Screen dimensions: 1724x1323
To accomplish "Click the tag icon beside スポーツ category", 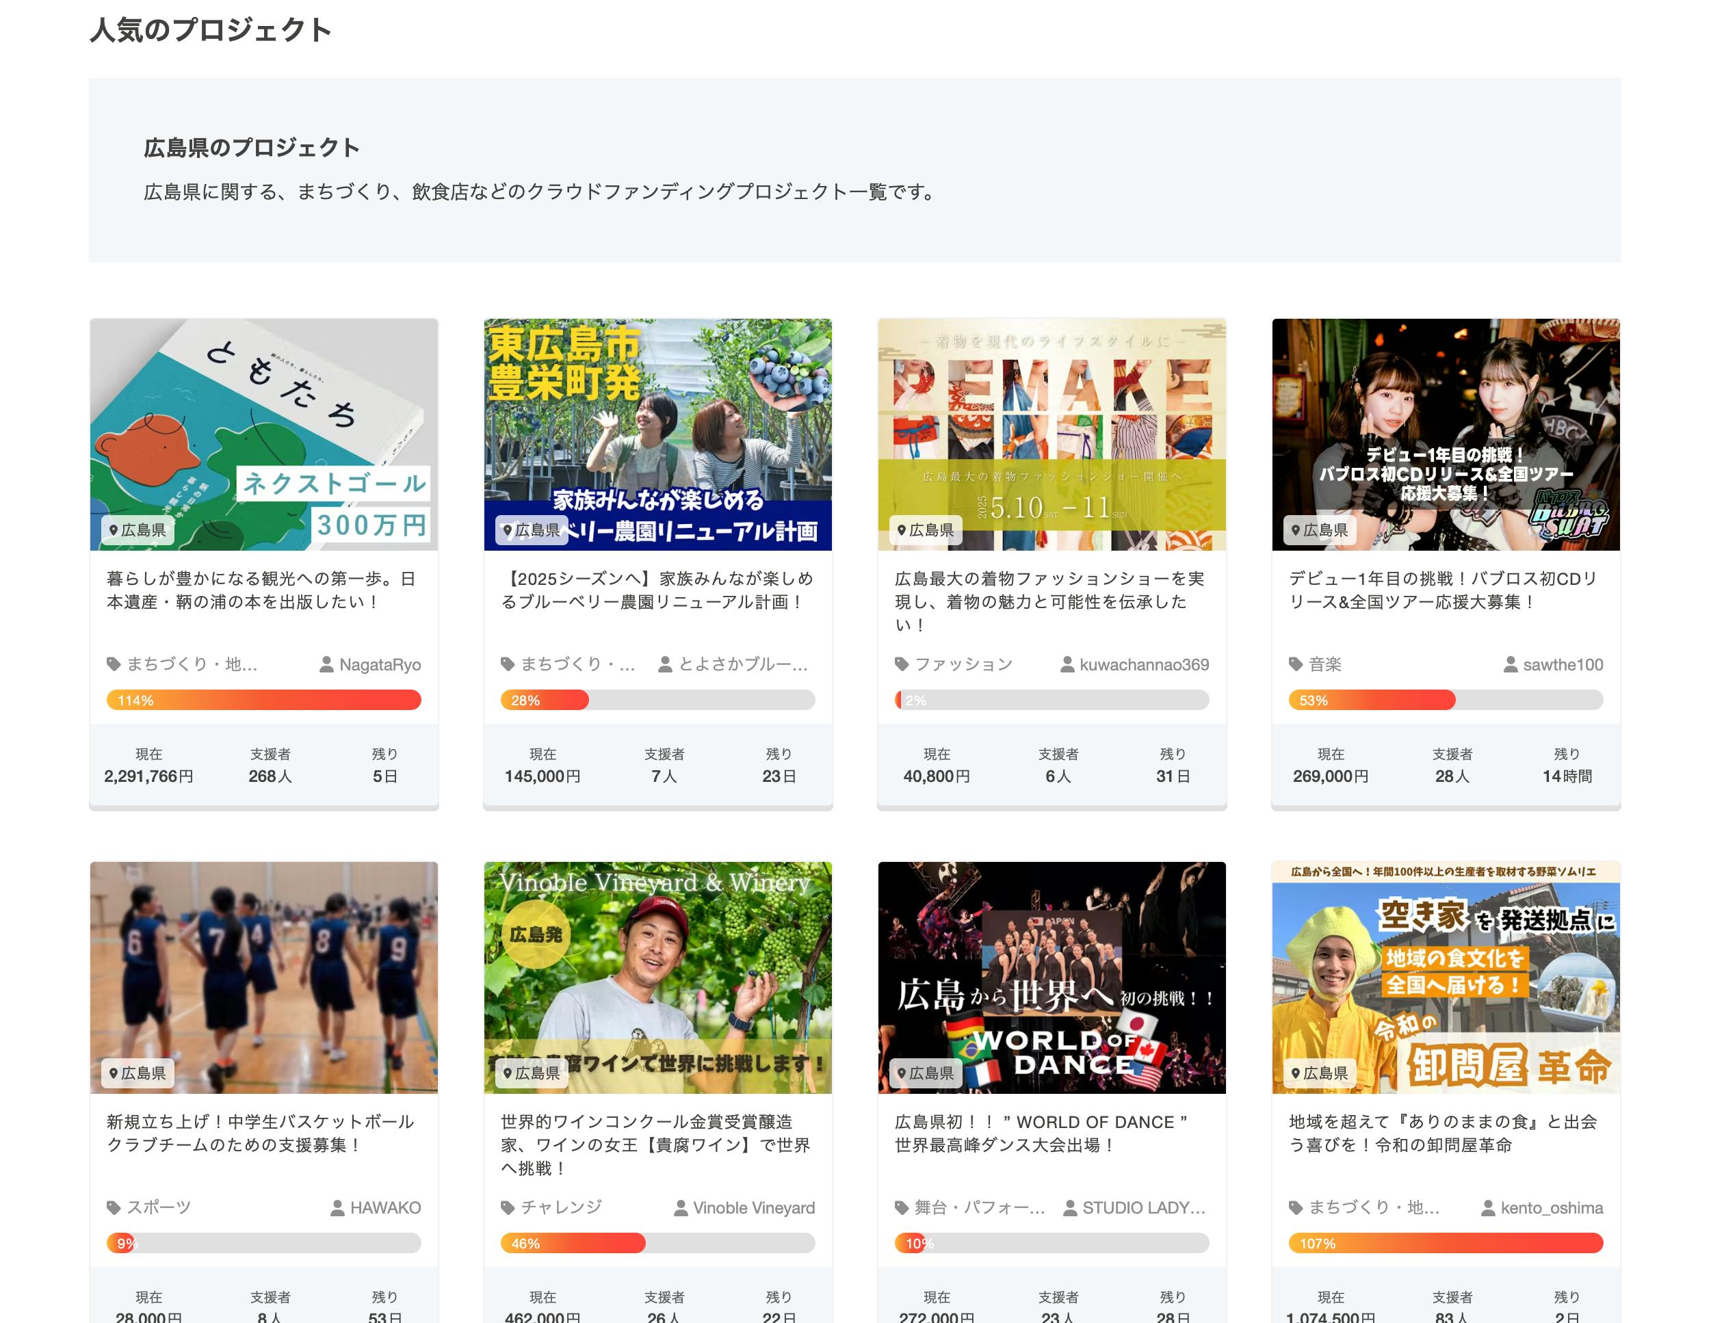I will click(x=114, y=1208).
